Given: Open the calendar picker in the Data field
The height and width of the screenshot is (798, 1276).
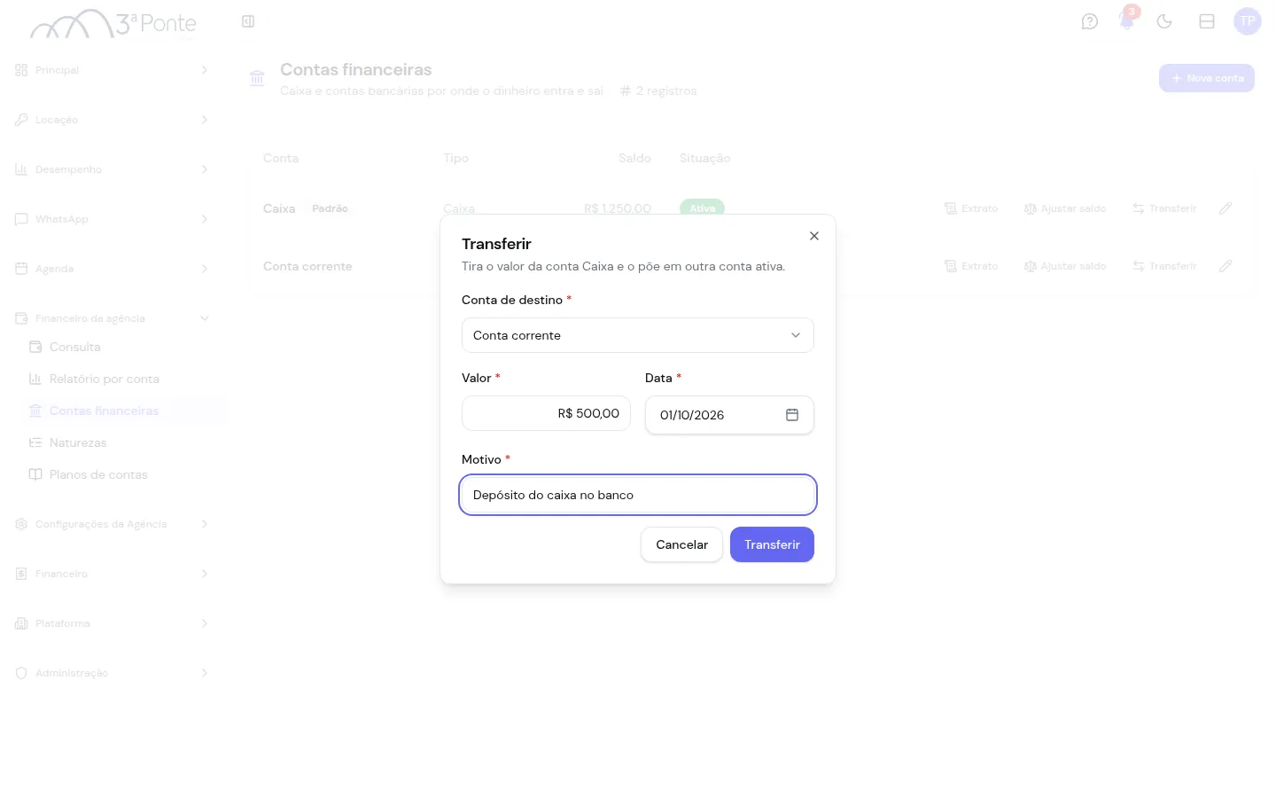Looking at the screenshot, I should coord(792,415).
